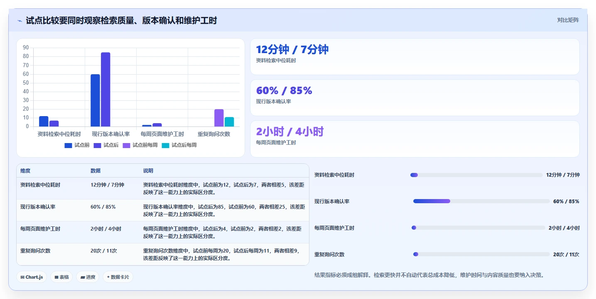Click the 重复询问次数 progress bar
This screenshot has width=596, height=299.
pos(481,254)
